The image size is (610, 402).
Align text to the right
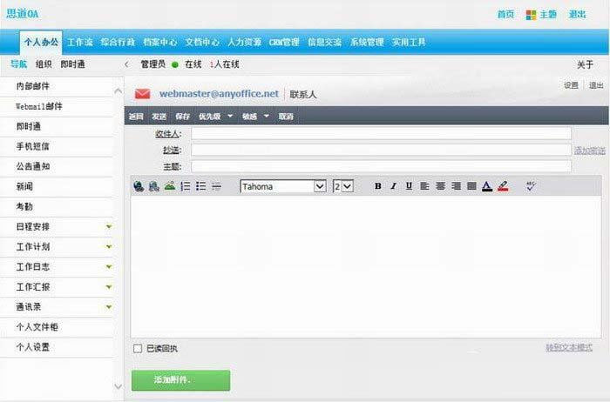tap(456, 186)
